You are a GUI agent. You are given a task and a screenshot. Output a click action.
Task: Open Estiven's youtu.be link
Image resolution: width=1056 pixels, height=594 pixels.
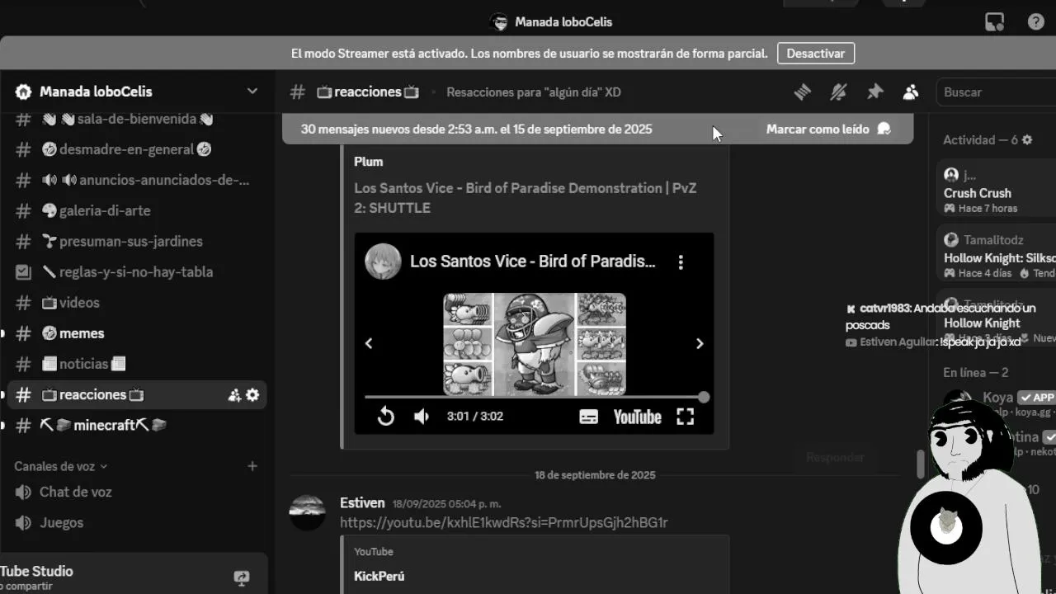[x=504, y=522]
